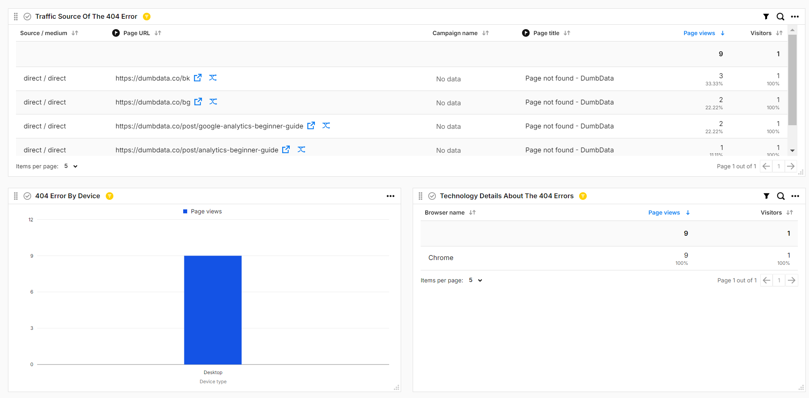Click yellow filter badge beside Traffic Source title
This screenshot has width=809, height=398.
pos(147,16)
